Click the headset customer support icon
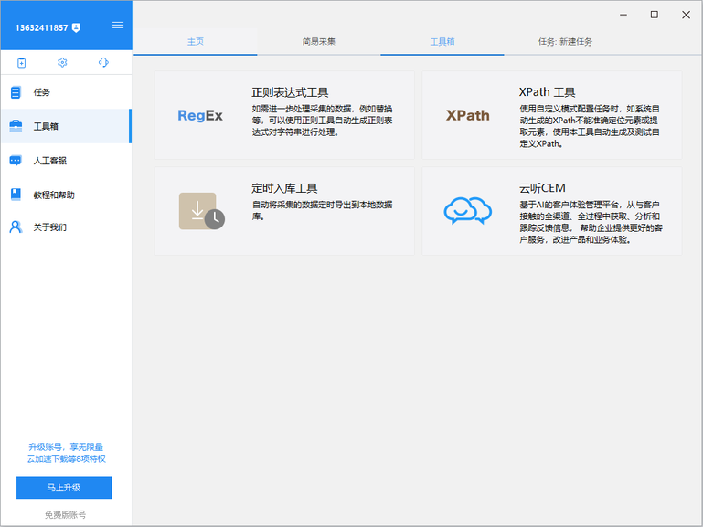 (103, 63)
